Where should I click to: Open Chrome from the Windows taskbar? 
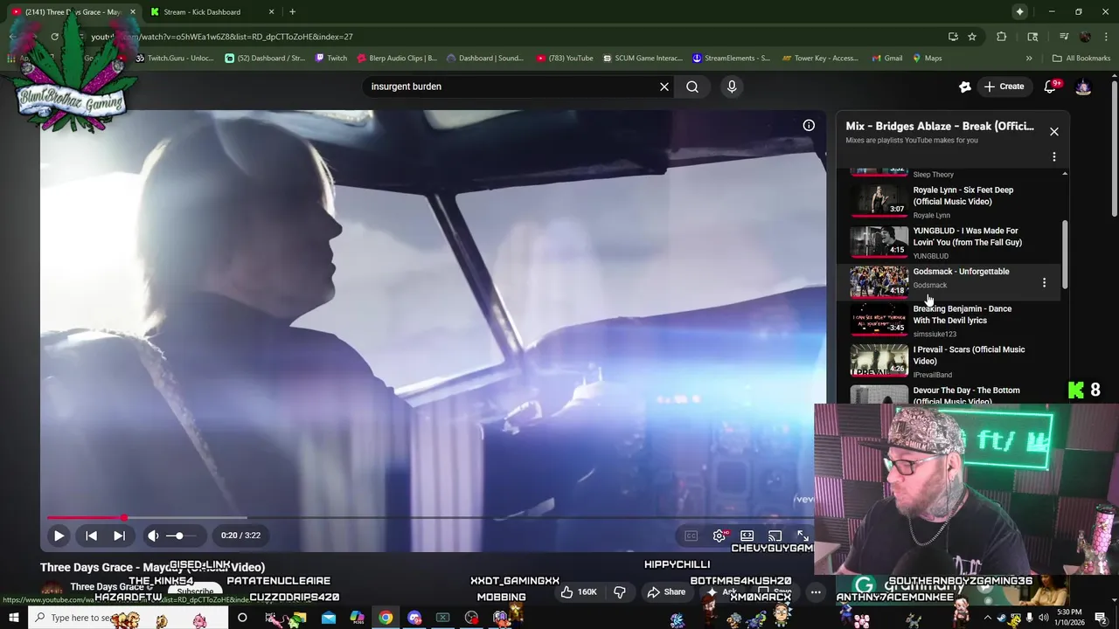pyautogui.click(x=386, y=619)
